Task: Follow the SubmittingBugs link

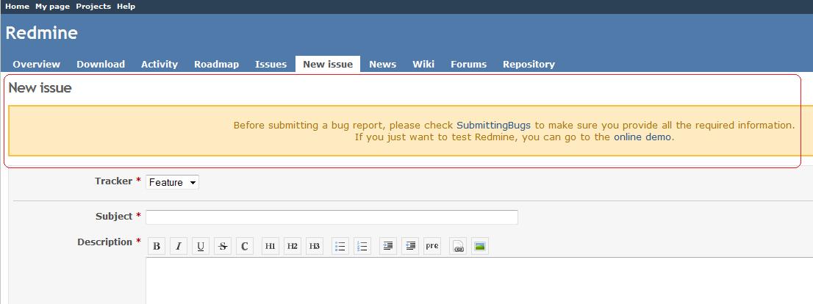Action: pyautogui.click(x=493, y=126)
